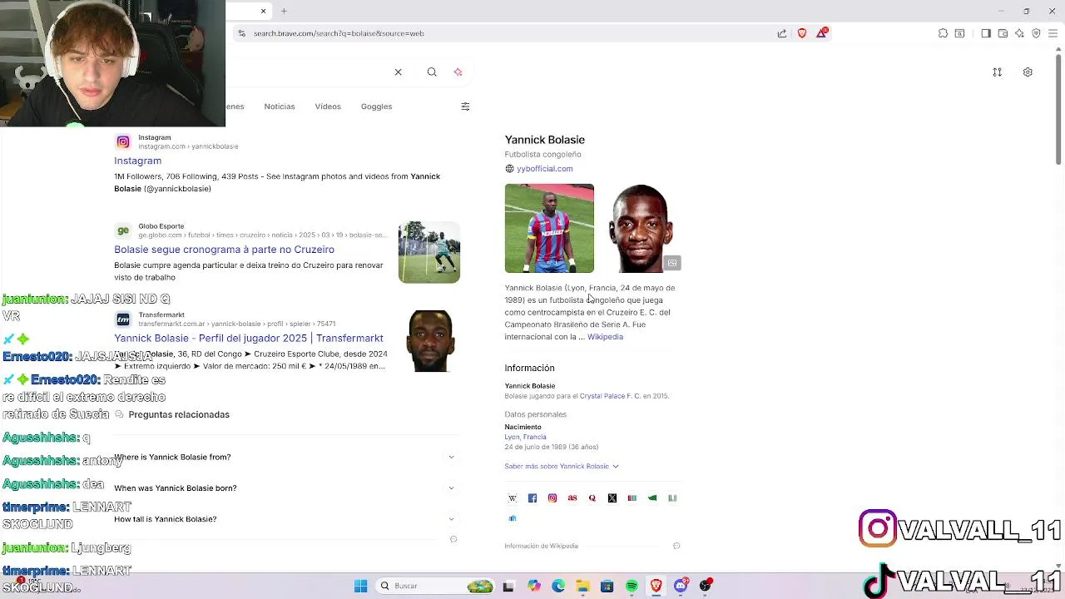The height and width of the screenshot is (599, 1065).
Task: Open the Transfermarkt Yannick Bolasie profile result
Action: pyautogui.click(x=249, y=338)
